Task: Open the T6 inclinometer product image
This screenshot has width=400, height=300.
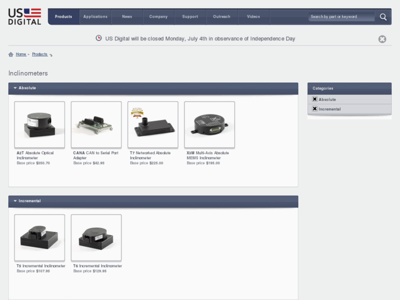Action: click(x=96, y=238)
